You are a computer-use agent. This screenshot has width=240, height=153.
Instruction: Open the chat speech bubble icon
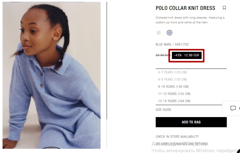click(233, 108)
